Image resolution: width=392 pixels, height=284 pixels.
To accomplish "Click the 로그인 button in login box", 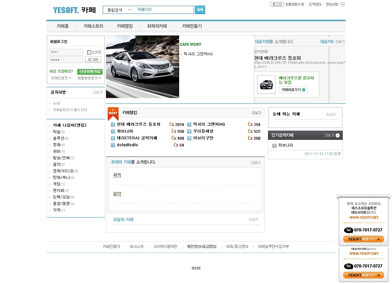I will point(93,60).
